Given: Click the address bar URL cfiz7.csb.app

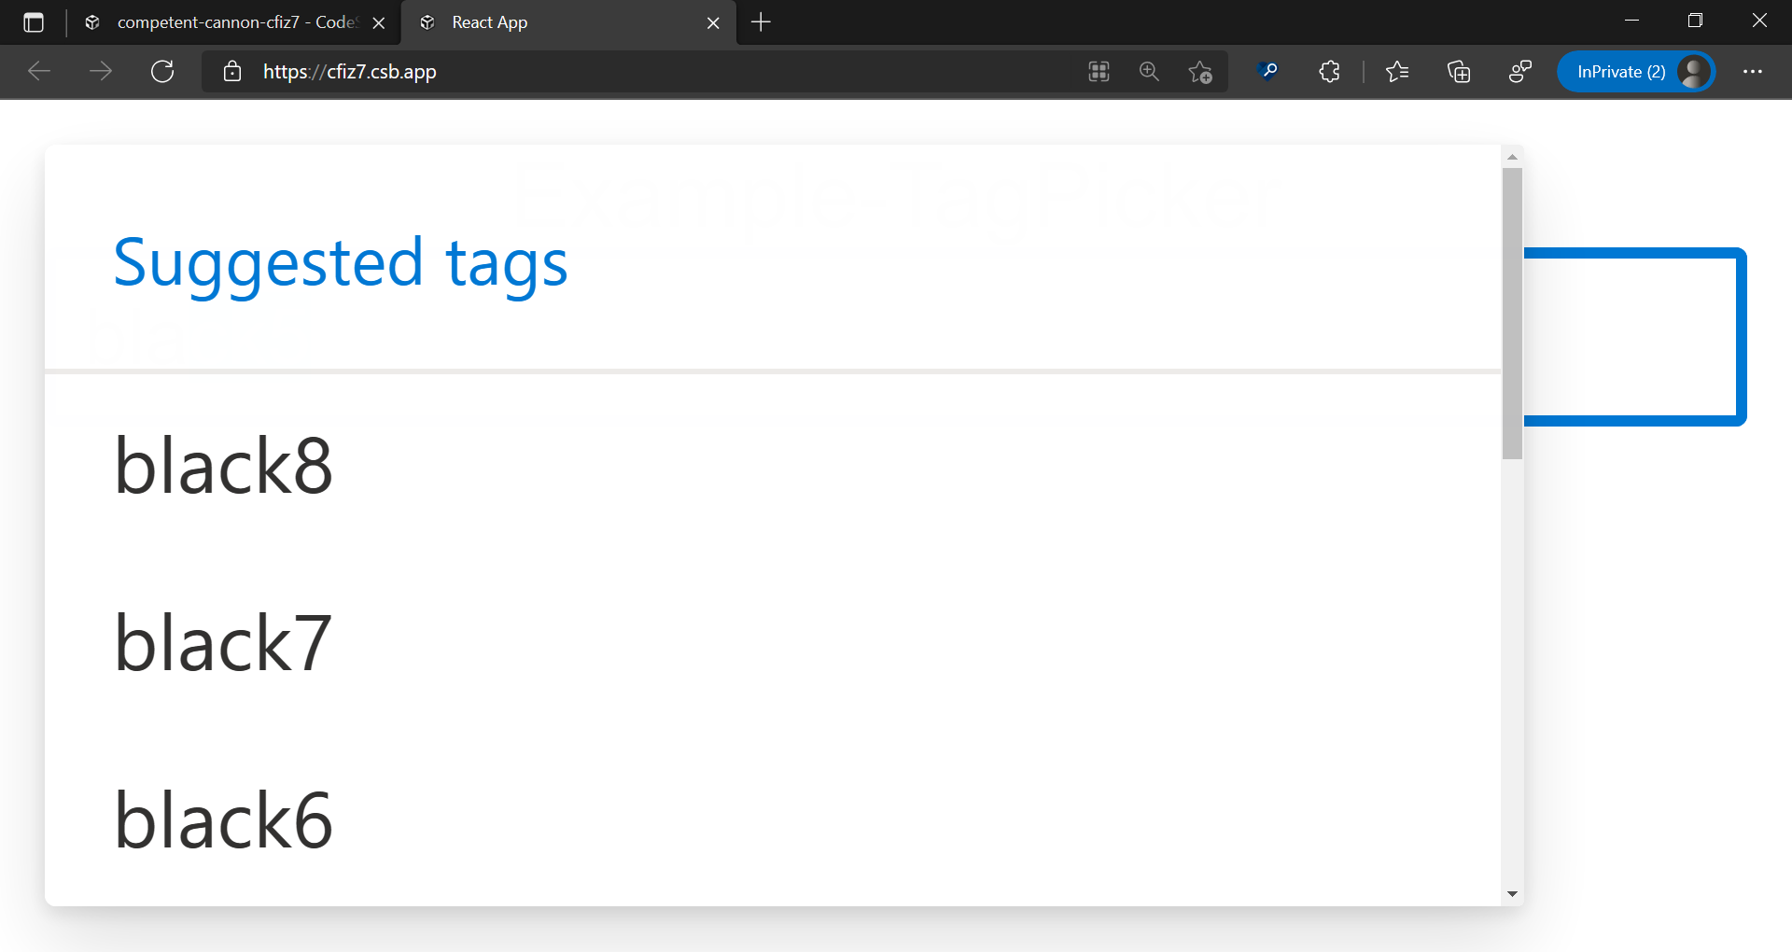Looking at the screenshot, I should 350,72.
